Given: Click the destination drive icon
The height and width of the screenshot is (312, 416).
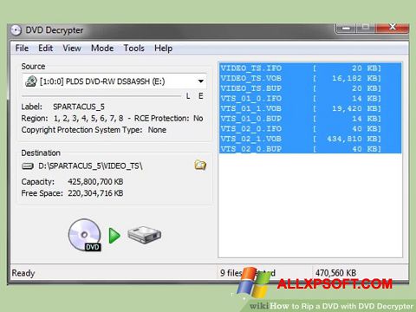Looking at the screenshot, I should pos(28,166).
